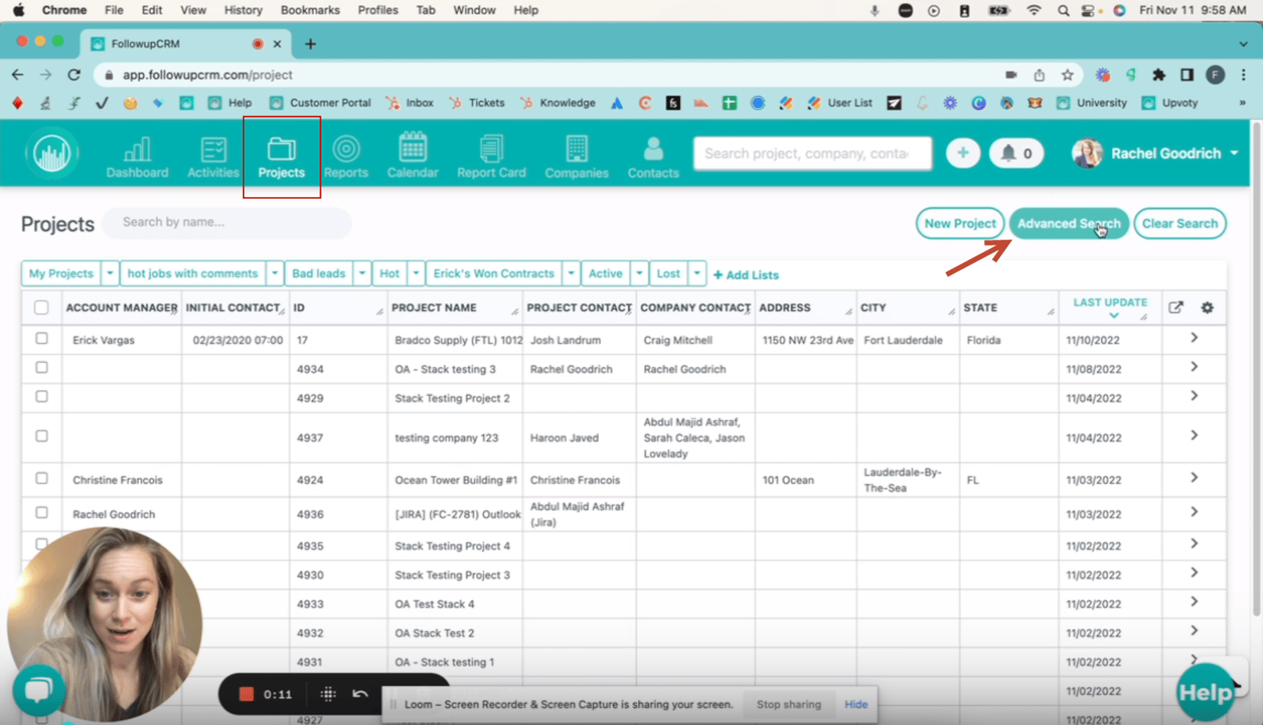This screenshot has height=725, width=1263.
Task: Open the Calendar icon in navigation
Action: coord(413,149)
